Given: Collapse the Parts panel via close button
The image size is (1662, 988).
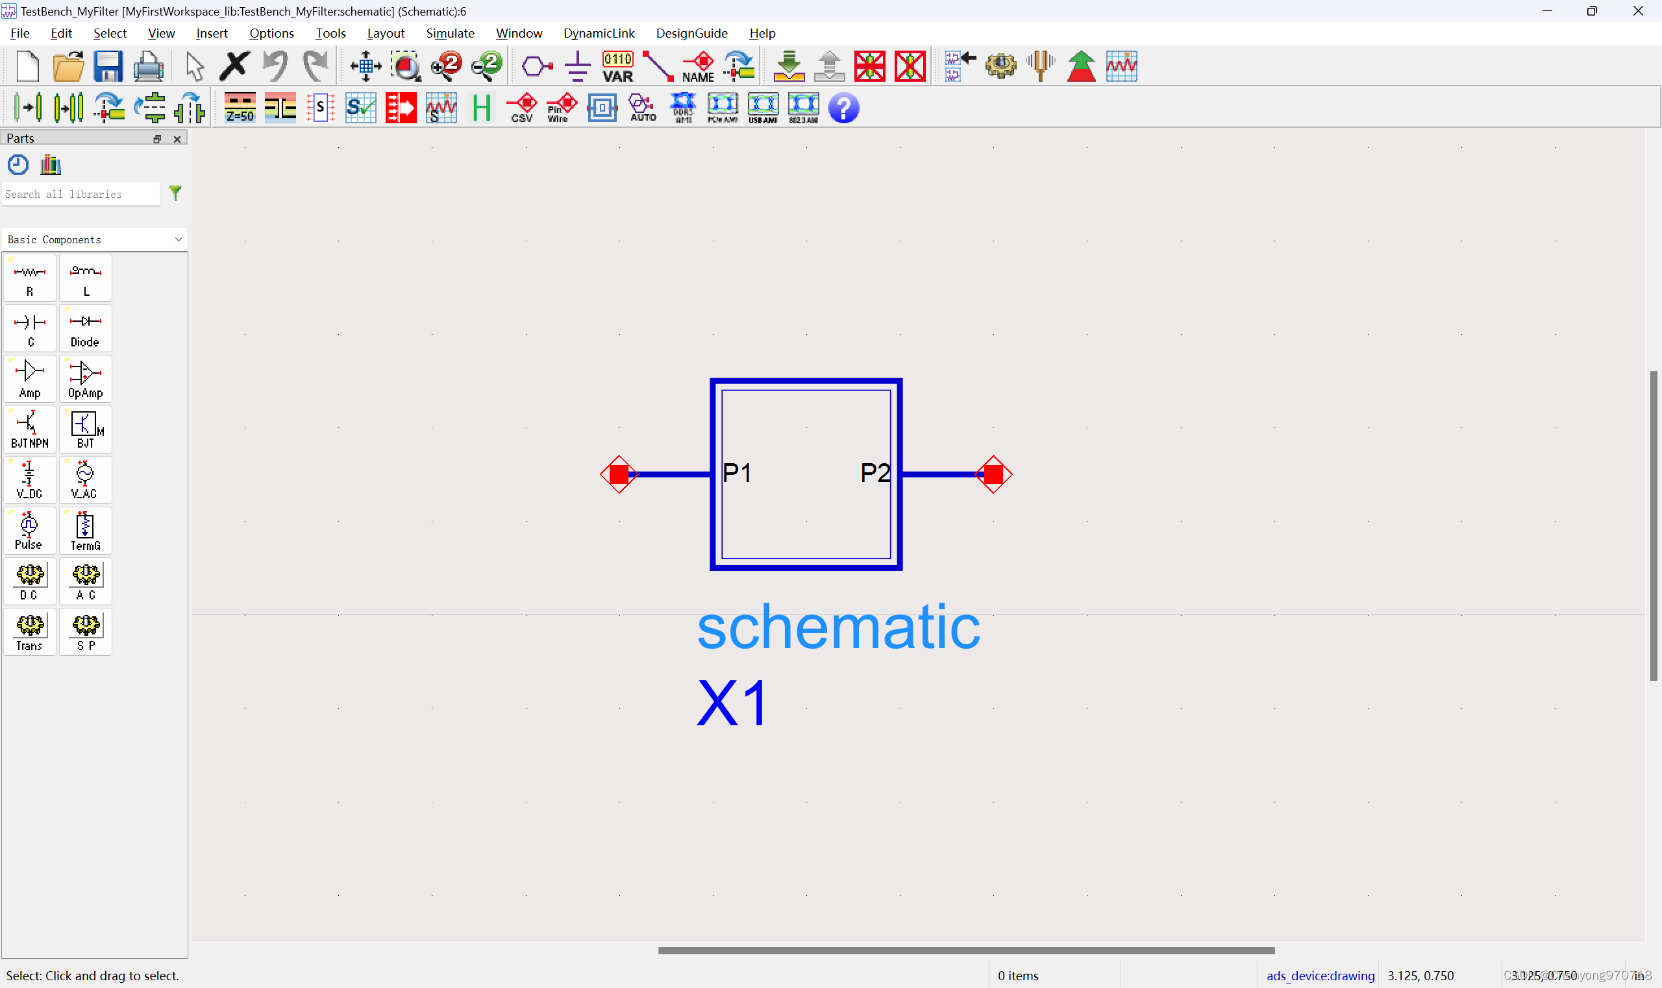Looking at the screenshot, I should 177,138.
